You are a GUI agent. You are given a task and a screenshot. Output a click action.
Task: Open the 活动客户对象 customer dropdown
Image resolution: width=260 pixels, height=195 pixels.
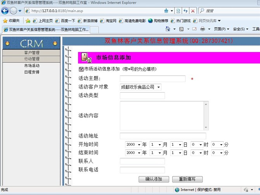(140, 87)
